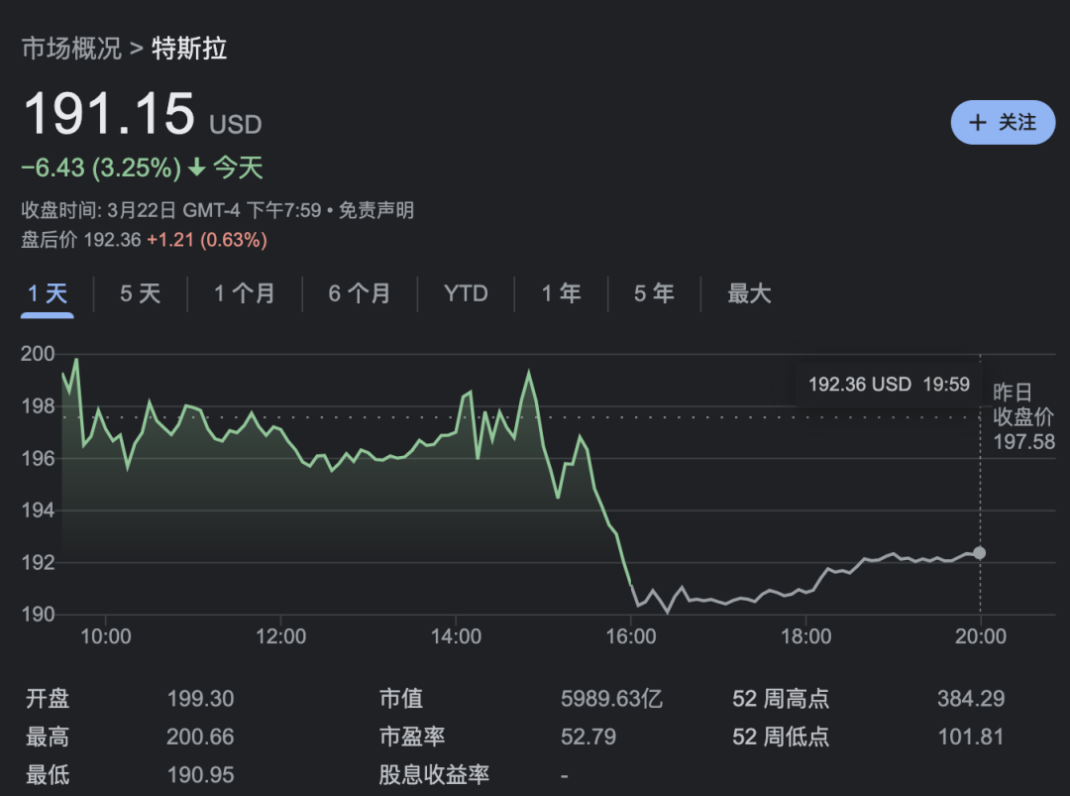Click the 16:00 time axis label
Screen dimensions: 1070x796
tap(630, 636)
